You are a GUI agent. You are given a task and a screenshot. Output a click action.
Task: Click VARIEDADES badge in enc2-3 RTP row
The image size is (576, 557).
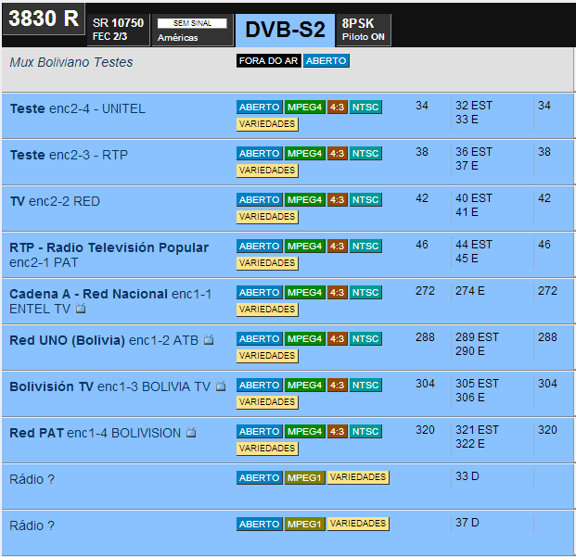(x=267, y=171)
